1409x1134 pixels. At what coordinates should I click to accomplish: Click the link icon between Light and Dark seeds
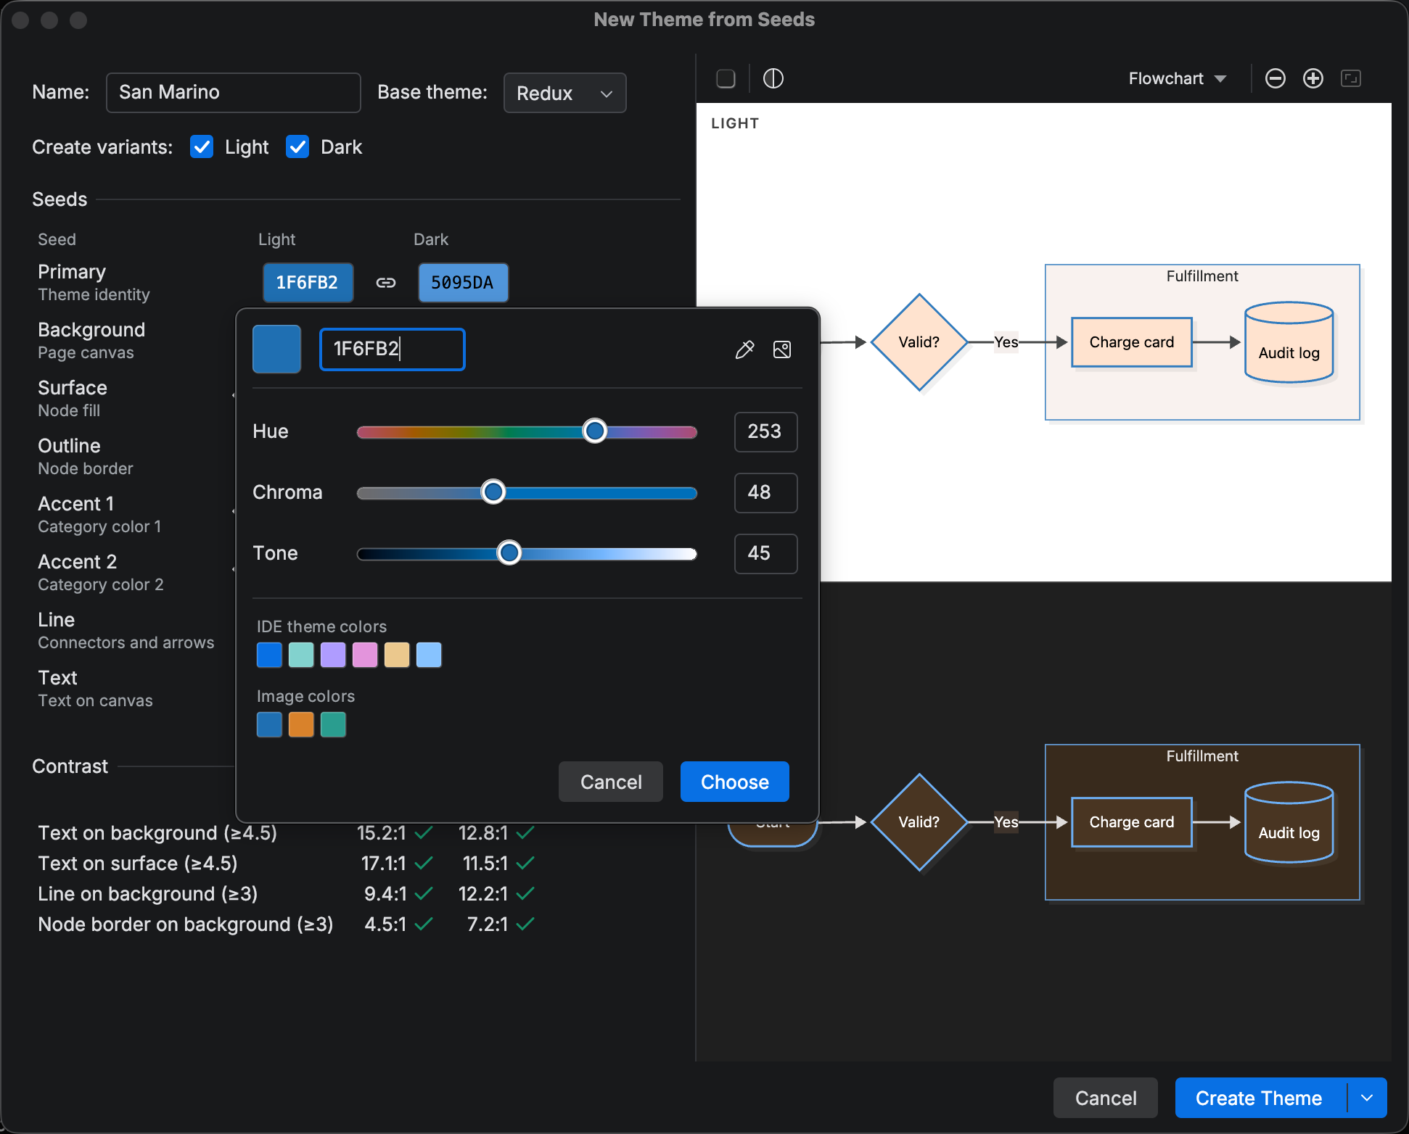(x=386, y=283)
